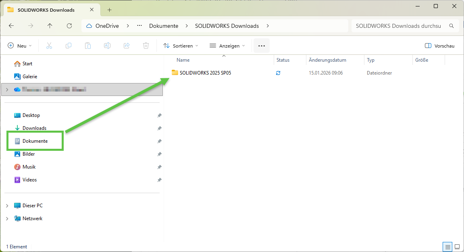This screenshot has height=252, width=464.
Task: Click the Neu new item button
Action: pos(19,46)
